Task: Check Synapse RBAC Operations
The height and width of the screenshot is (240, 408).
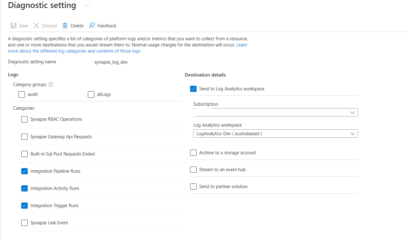Action: pyautogui.click(x=24, y=119)
